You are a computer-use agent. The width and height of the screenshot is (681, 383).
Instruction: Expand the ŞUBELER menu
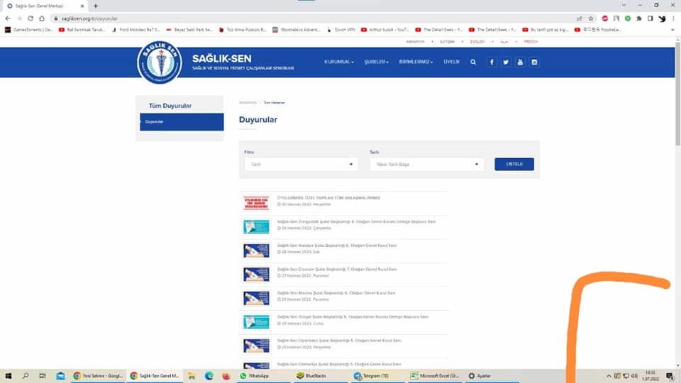click(x=377, y=62)
